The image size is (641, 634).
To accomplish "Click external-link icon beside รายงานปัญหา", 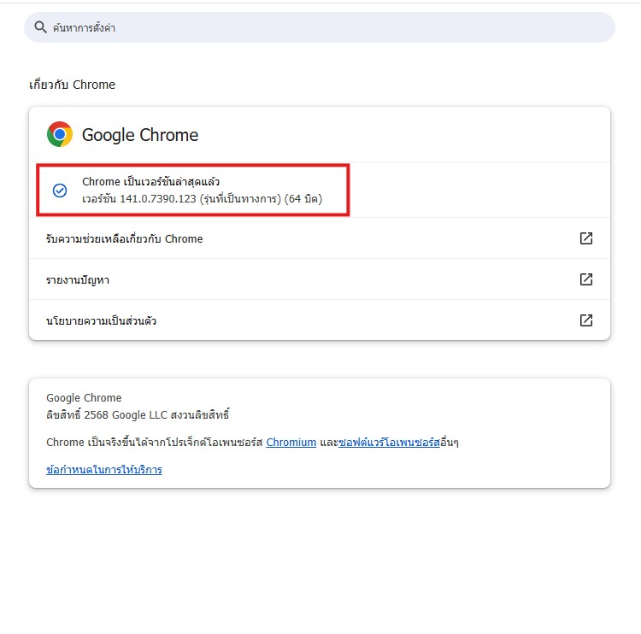I will tap(586, 279).
